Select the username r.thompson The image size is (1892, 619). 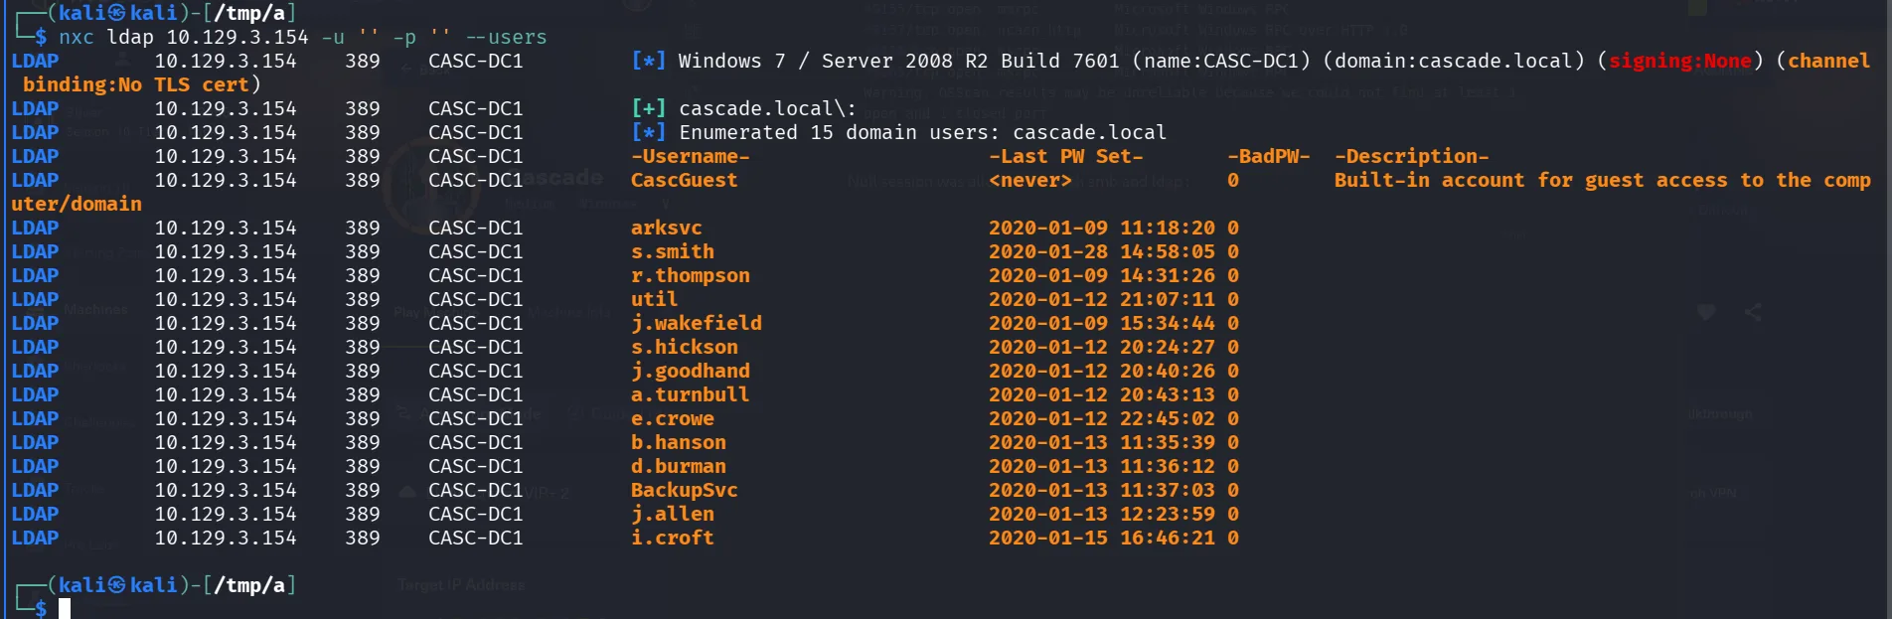tap(690, 275)
